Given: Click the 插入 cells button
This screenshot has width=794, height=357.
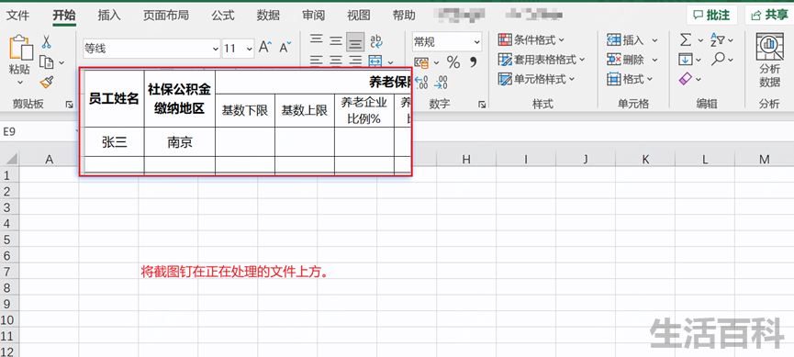Looking at the screenshot, I should click(x=625, y=39).
